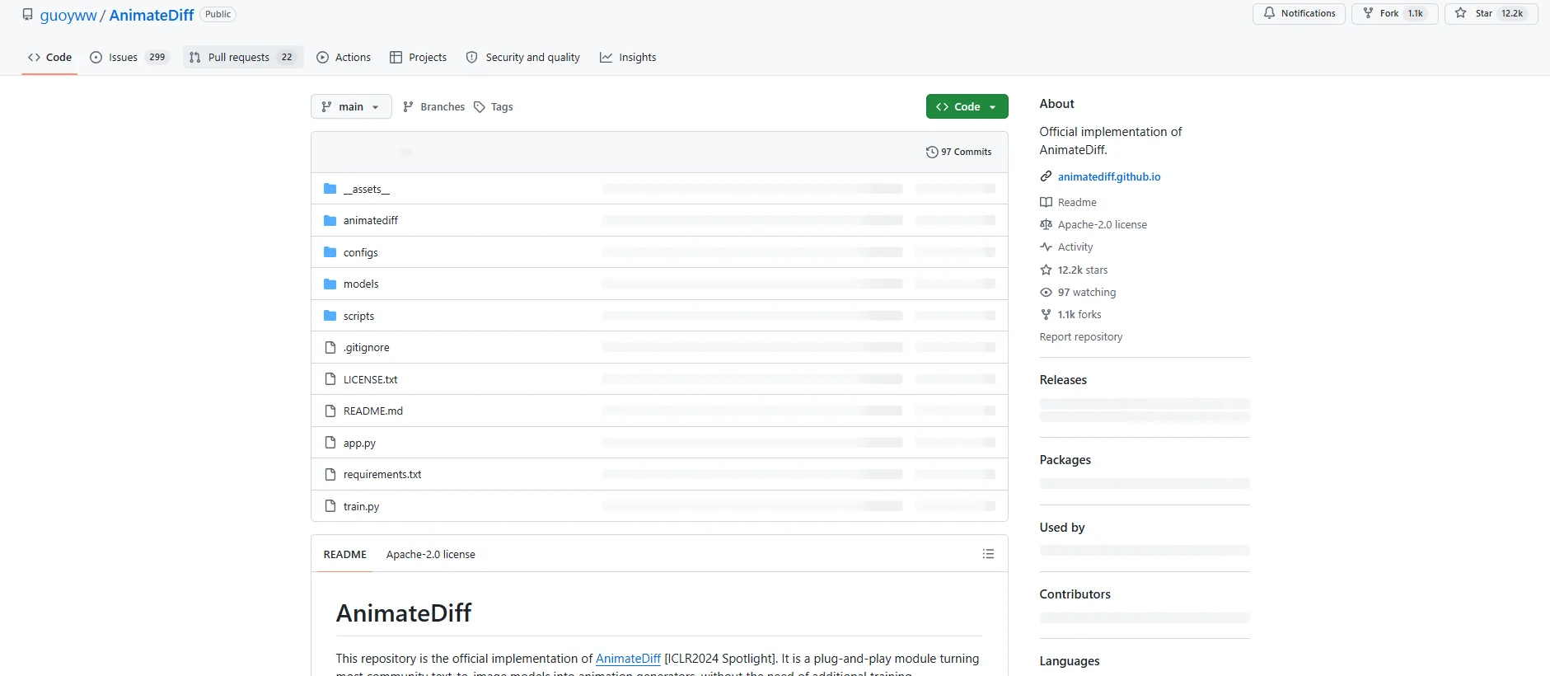Click the commits history clock icon
This screenshot has height=676, width=1550.
pos(932,152)
